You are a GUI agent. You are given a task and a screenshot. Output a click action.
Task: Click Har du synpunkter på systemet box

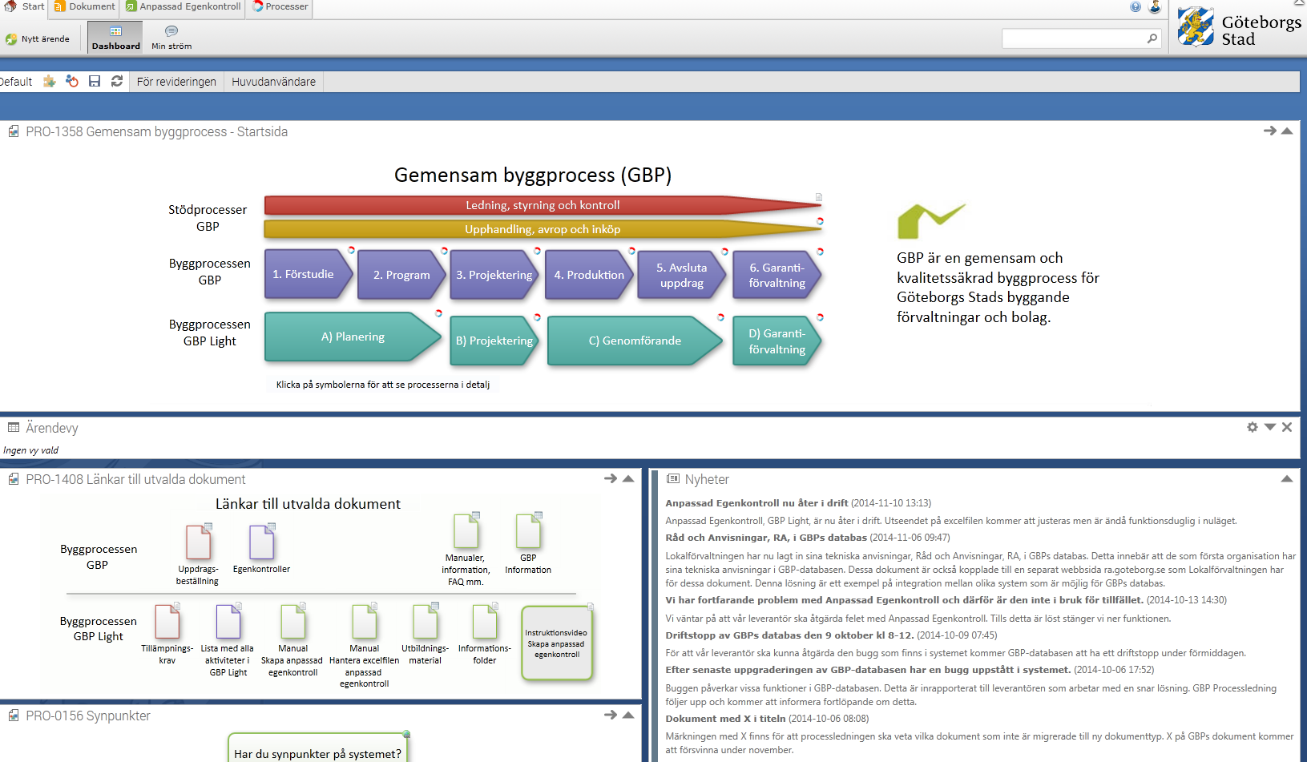318,748
